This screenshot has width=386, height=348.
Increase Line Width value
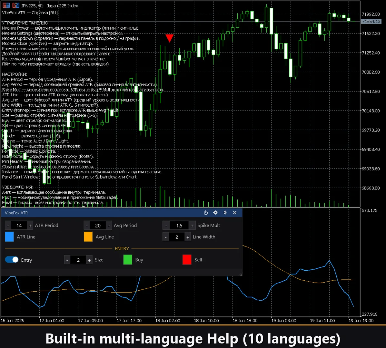[188, 237]
